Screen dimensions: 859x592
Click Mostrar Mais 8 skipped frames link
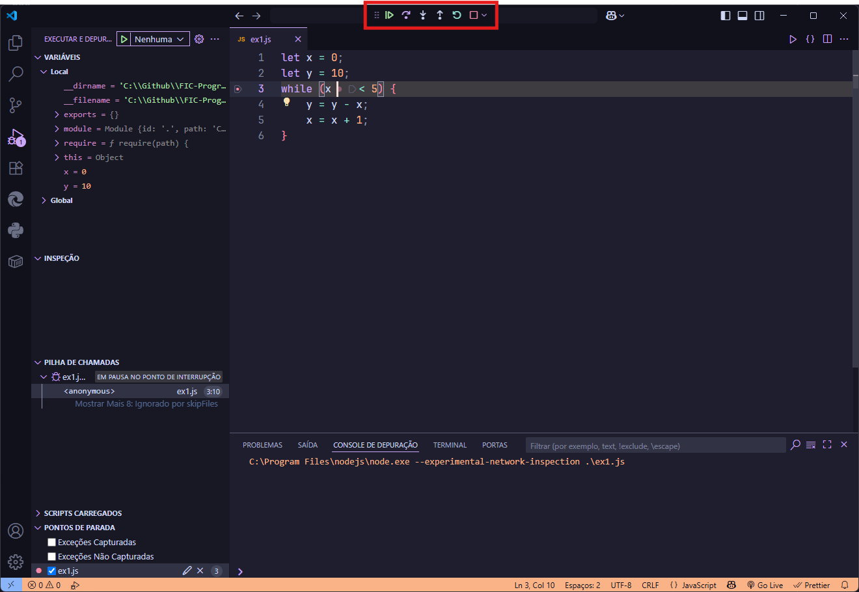146,404
